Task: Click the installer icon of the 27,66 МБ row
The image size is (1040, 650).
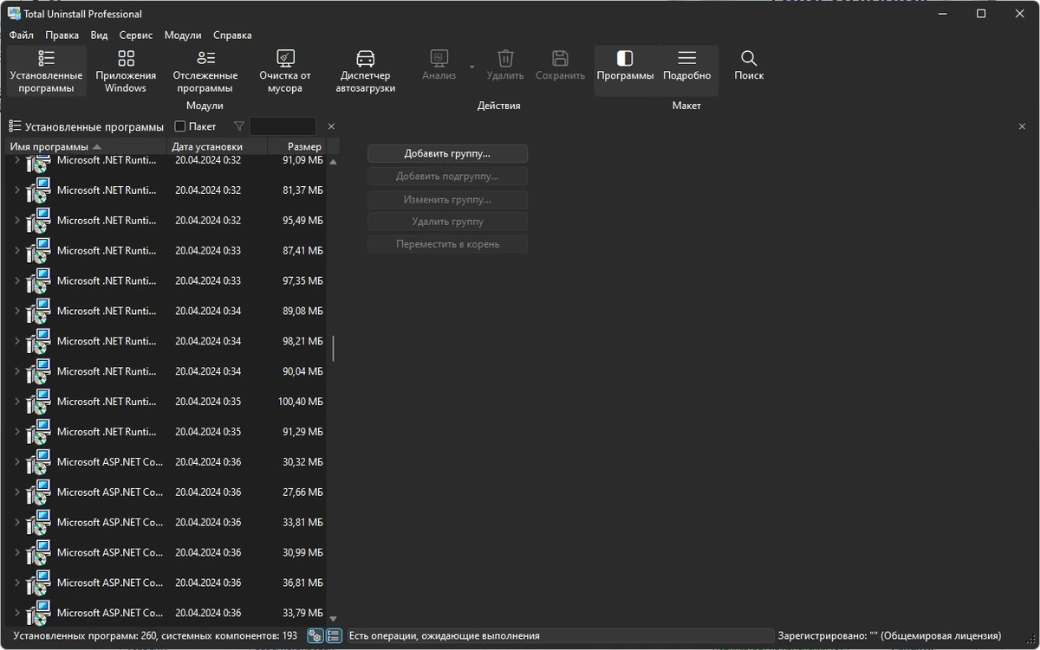Action: (x=38, y=492)
